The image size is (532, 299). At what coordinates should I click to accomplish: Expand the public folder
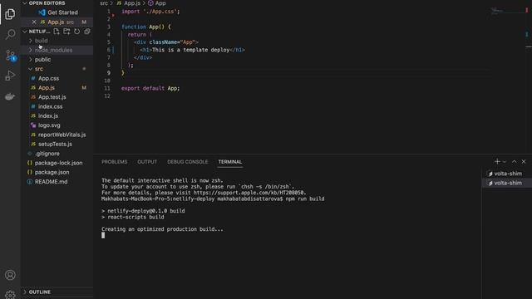point(57,60)
